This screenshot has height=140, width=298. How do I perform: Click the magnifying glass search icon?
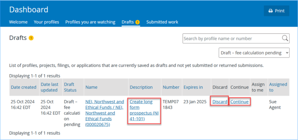pos(285,38)
